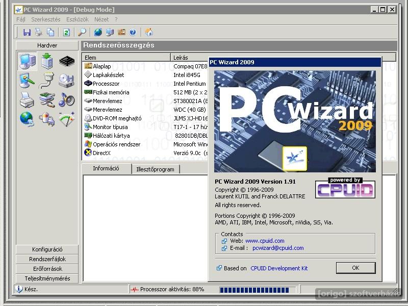Open the Szerkesztés menu
This screenshot has width=408, height=306.
[46, 19]
